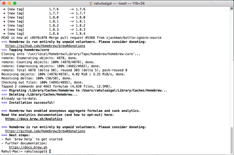Click the new tag 1.8.4 line
Image resolution: width=234 pixels, height=155 pixels.
tap(42, 33)
